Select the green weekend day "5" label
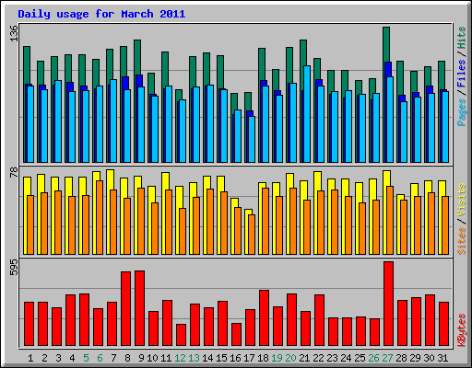The height and width of the screenshot is (368, 472). [x=86, y=358]
